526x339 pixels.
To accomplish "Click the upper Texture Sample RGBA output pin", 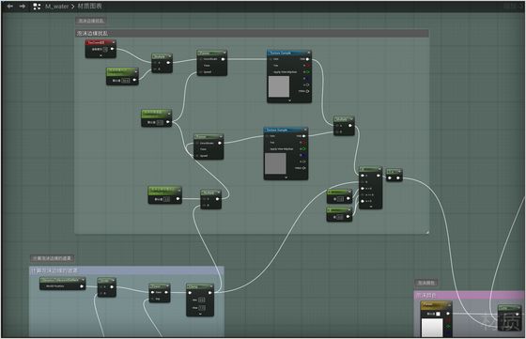I will pos(307,91).
